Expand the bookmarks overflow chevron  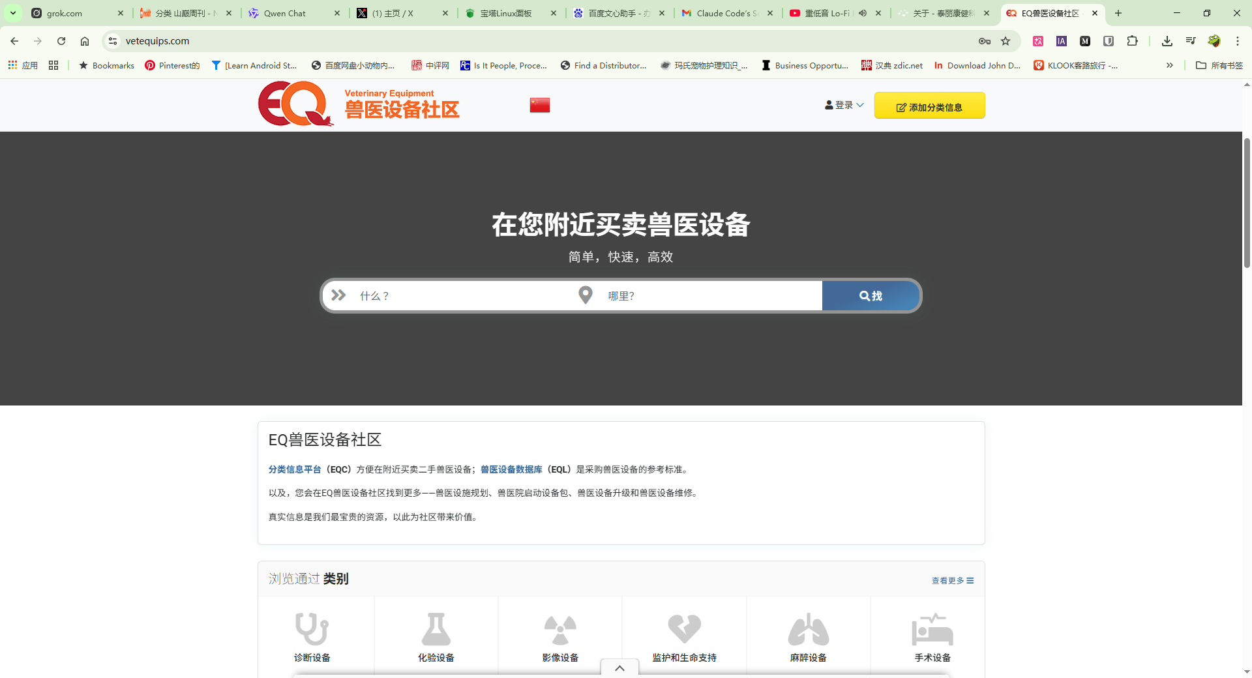pos(1170,65)
